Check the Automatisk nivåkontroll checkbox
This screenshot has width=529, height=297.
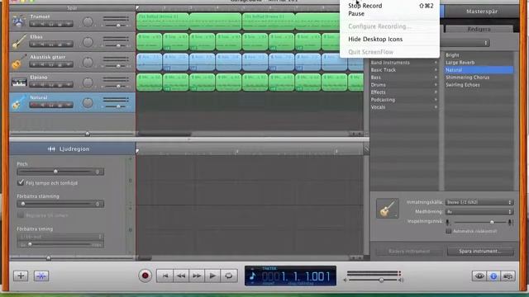pos(448,231)
